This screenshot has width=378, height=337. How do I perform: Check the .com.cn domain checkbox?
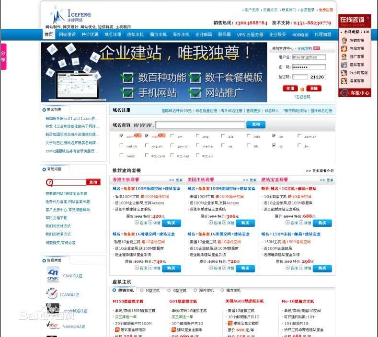[x=299, y=136]
